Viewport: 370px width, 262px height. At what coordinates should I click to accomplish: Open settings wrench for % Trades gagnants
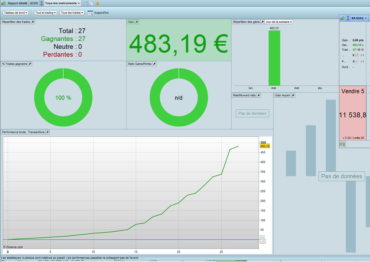coord(30,64)
